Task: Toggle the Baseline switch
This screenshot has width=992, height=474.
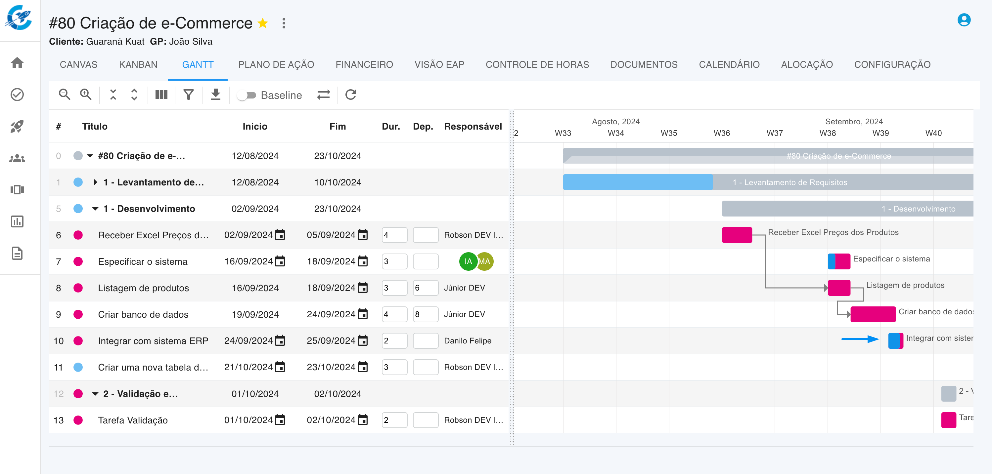Action: [x=247, y=95]
